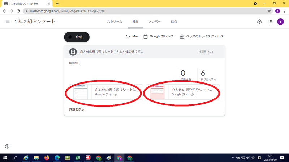This screenshot has width=289, height=162.
Task: Reload the page
Action: (18, 11)
